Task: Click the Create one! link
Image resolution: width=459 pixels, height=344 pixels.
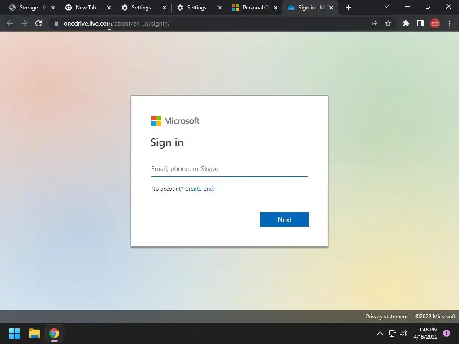Action: pyautogui.click(x=199, y=189)
